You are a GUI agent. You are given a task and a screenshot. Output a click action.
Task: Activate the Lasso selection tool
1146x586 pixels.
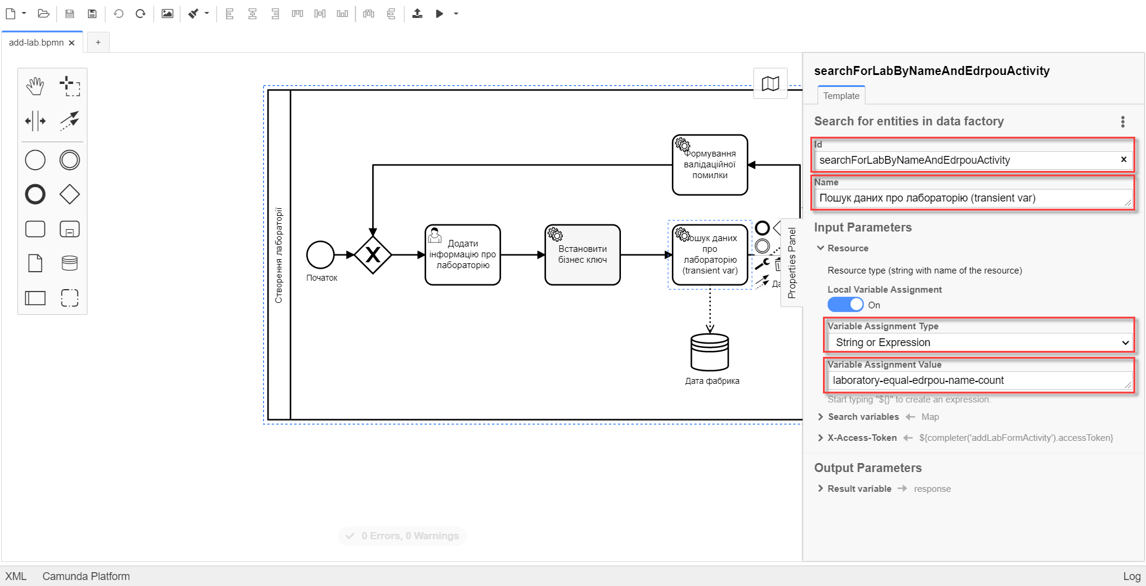pyautogui.click(x=70, y=86)
